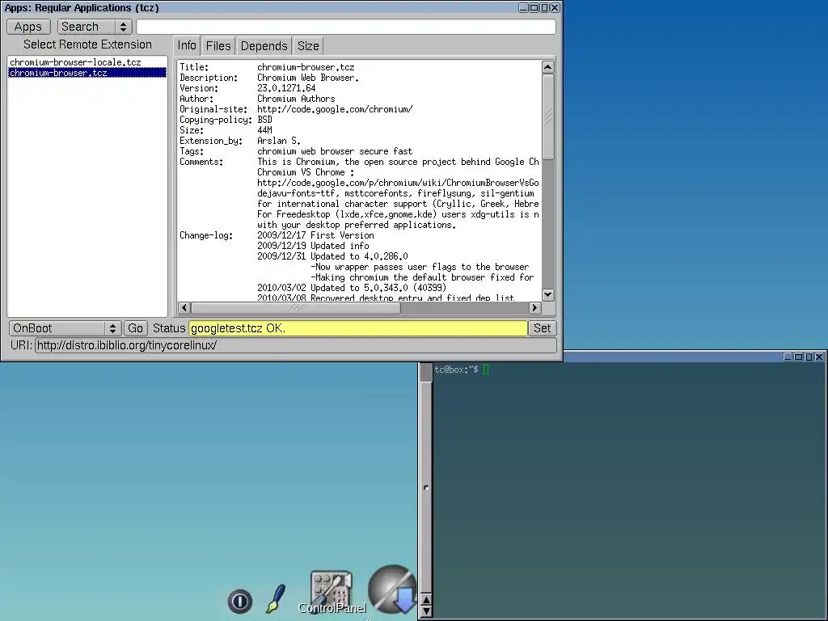Click the 'Select Remote Extension' label

(87, 45)
